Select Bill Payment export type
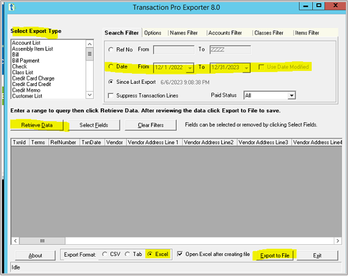 (26, 61)
